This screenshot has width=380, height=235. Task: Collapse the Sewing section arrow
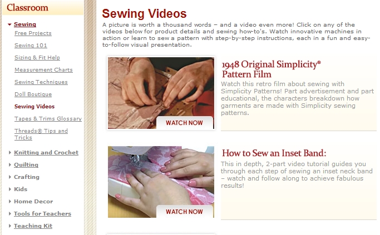(9, 24)
